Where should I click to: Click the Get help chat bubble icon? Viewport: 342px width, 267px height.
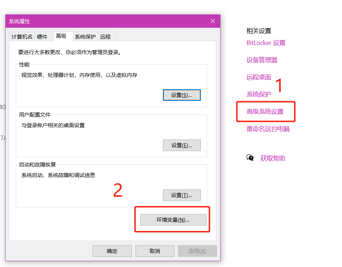tap(250, 158)
